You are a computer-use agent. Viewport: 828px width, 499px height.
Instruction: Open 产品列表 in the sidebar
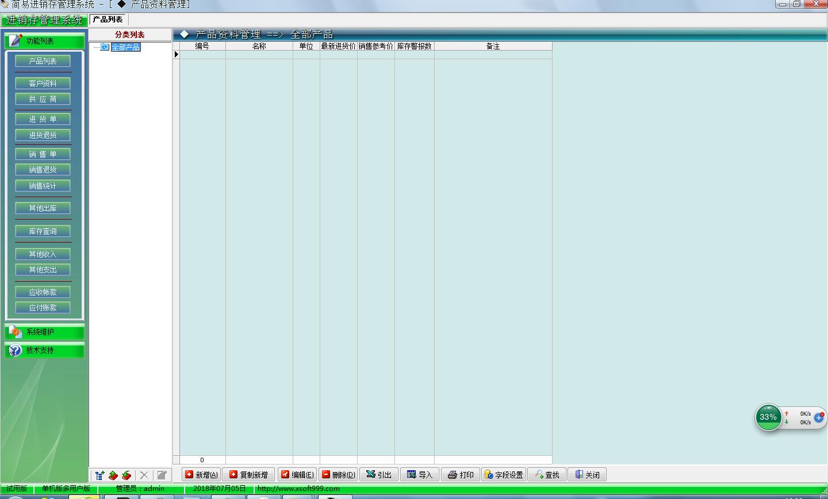(43, 61)
